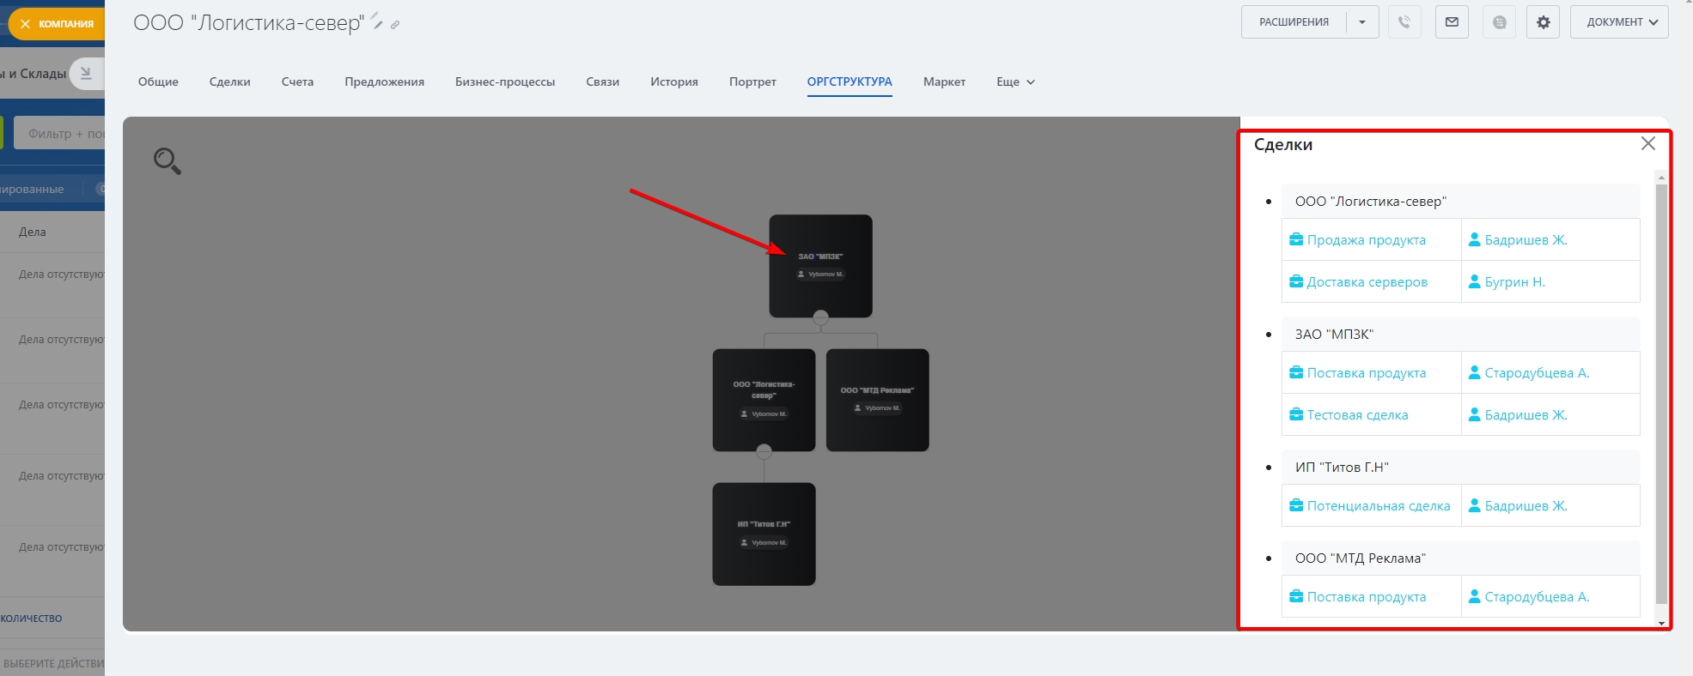Open Бадришев Ж. in Потенциальная сделка row
This screenshot has width=1693, height=676.
(x=1526, y=506)
